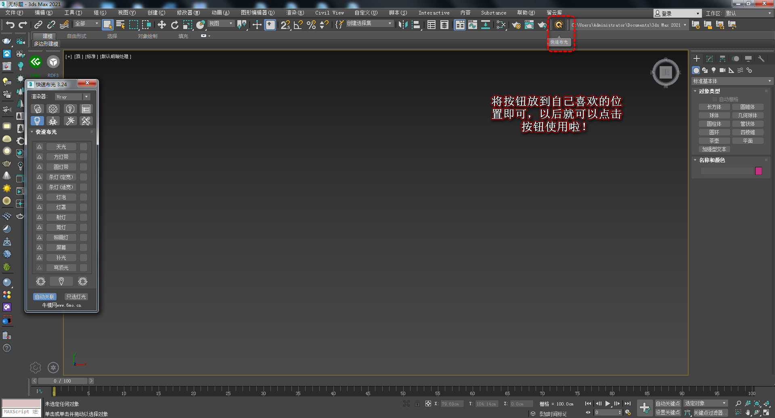775x418 pixels.
Task: Open the 渲染(R) menu
Action: pyautogui.click(x=295, y=13)
